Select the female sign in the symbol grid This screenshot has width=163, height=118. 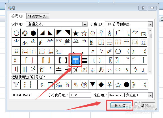(101, 33)
